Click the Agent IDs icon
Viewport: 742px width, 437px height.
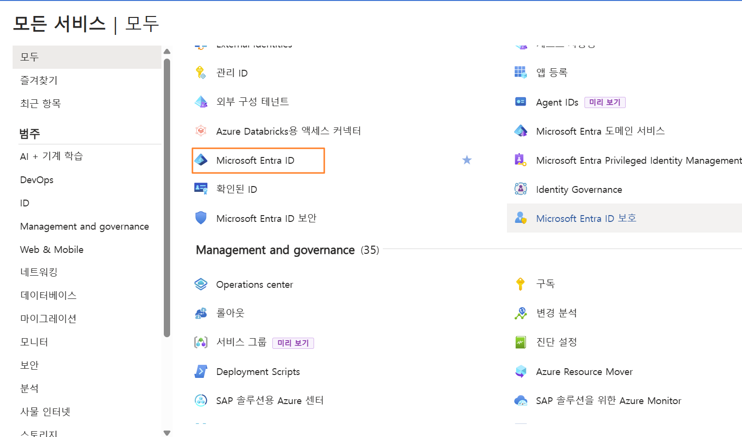[521, 102]
